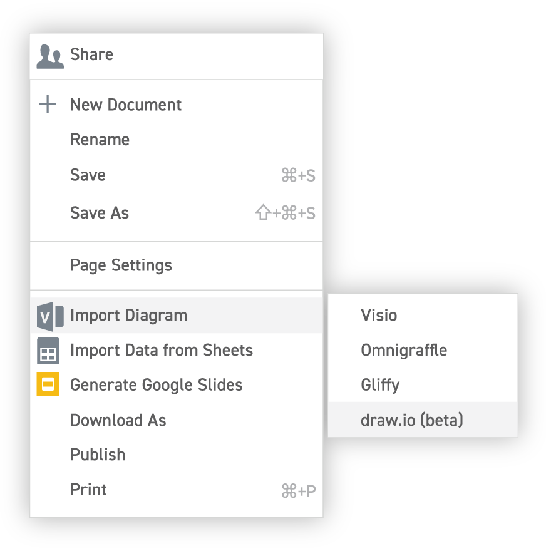Click the Visio icon next to Import Diagram

point(51,315)
